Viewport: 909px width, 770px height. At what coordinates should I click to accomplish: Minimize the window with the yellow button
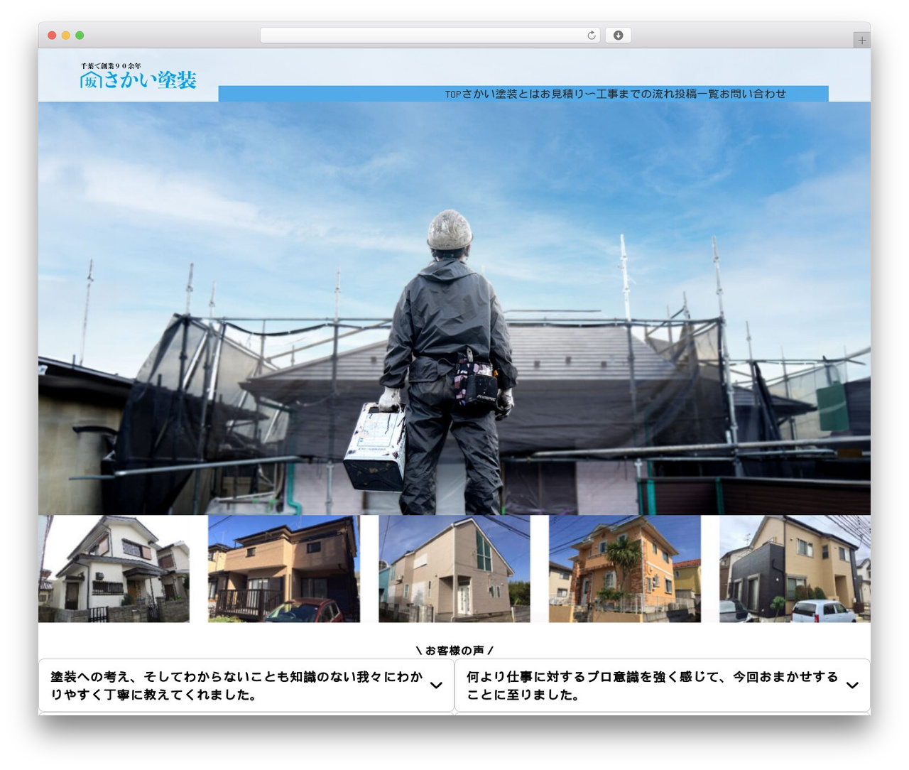(x=65, y=36)
